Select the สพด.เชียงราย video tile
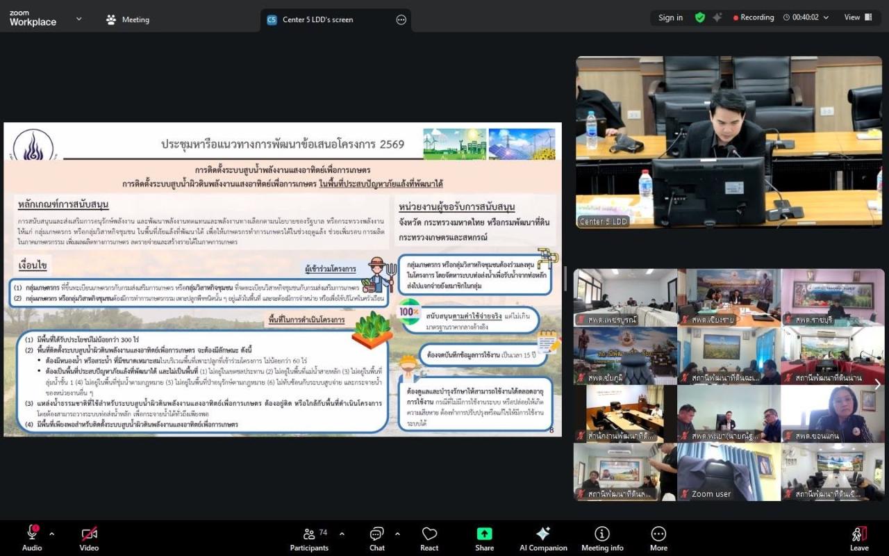Viewport: 889px width, 556px height. (729, 297)
